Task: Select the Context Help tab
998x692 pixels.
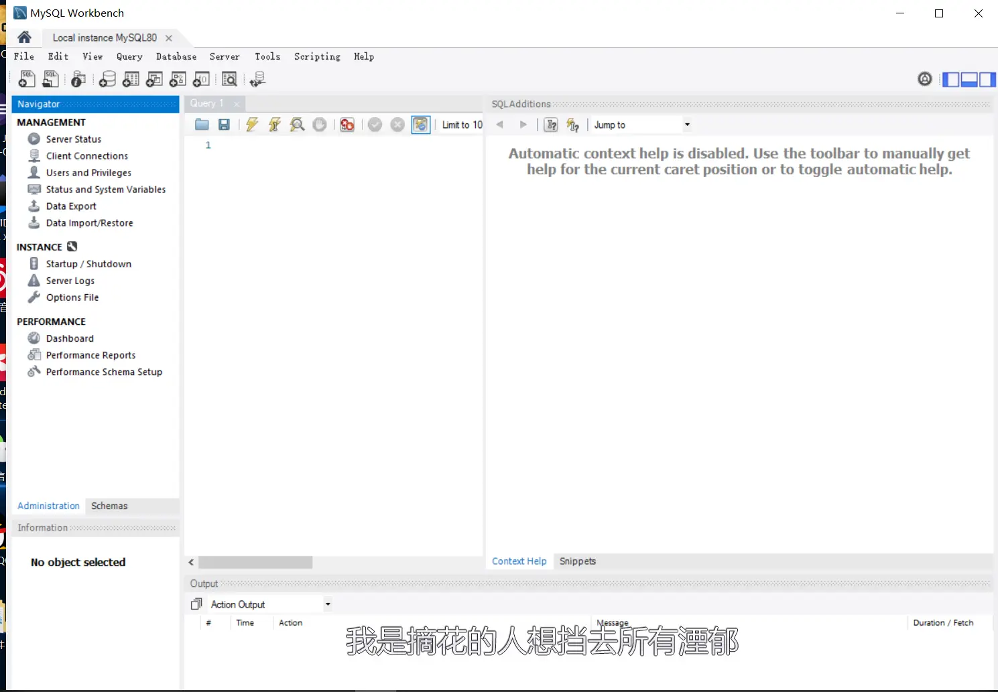Action: tap(519, 561)
